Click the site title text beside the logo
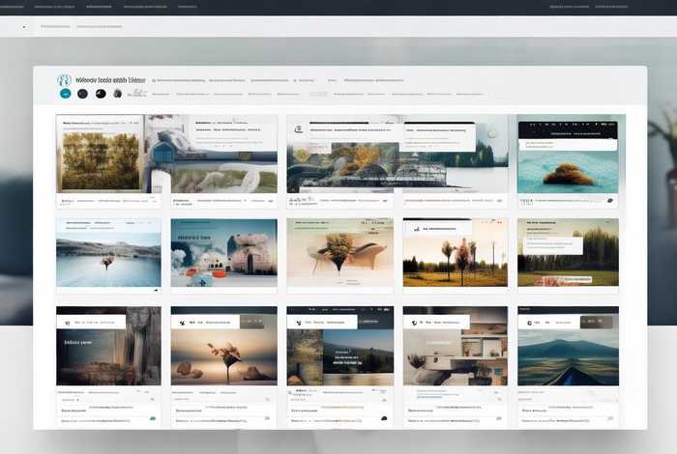 point(109,81)
